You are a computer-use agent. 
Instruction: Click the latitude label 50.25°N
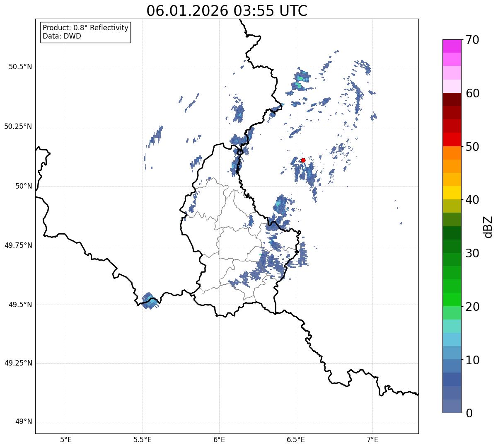(x=18, y=126)
